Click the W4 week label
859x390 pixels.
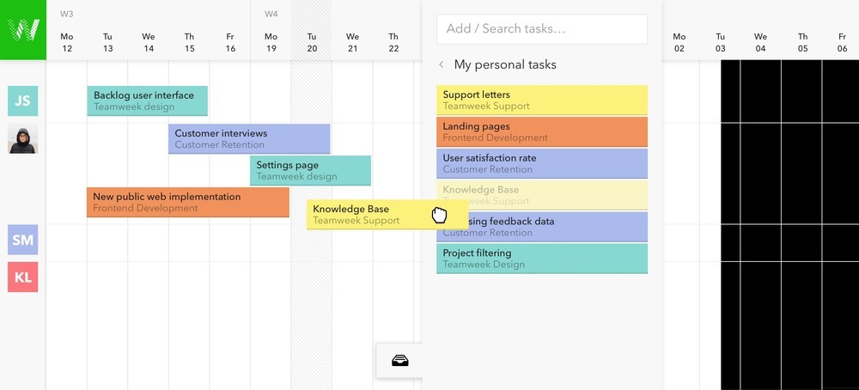[x=271, y=14]
